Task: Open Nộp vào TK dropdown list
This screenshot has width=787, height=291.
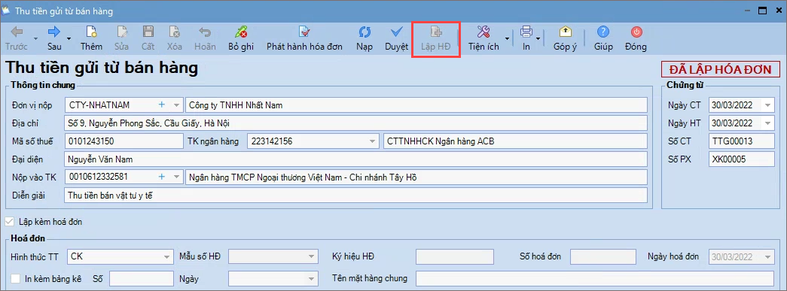Action: (x=176, y=177)
